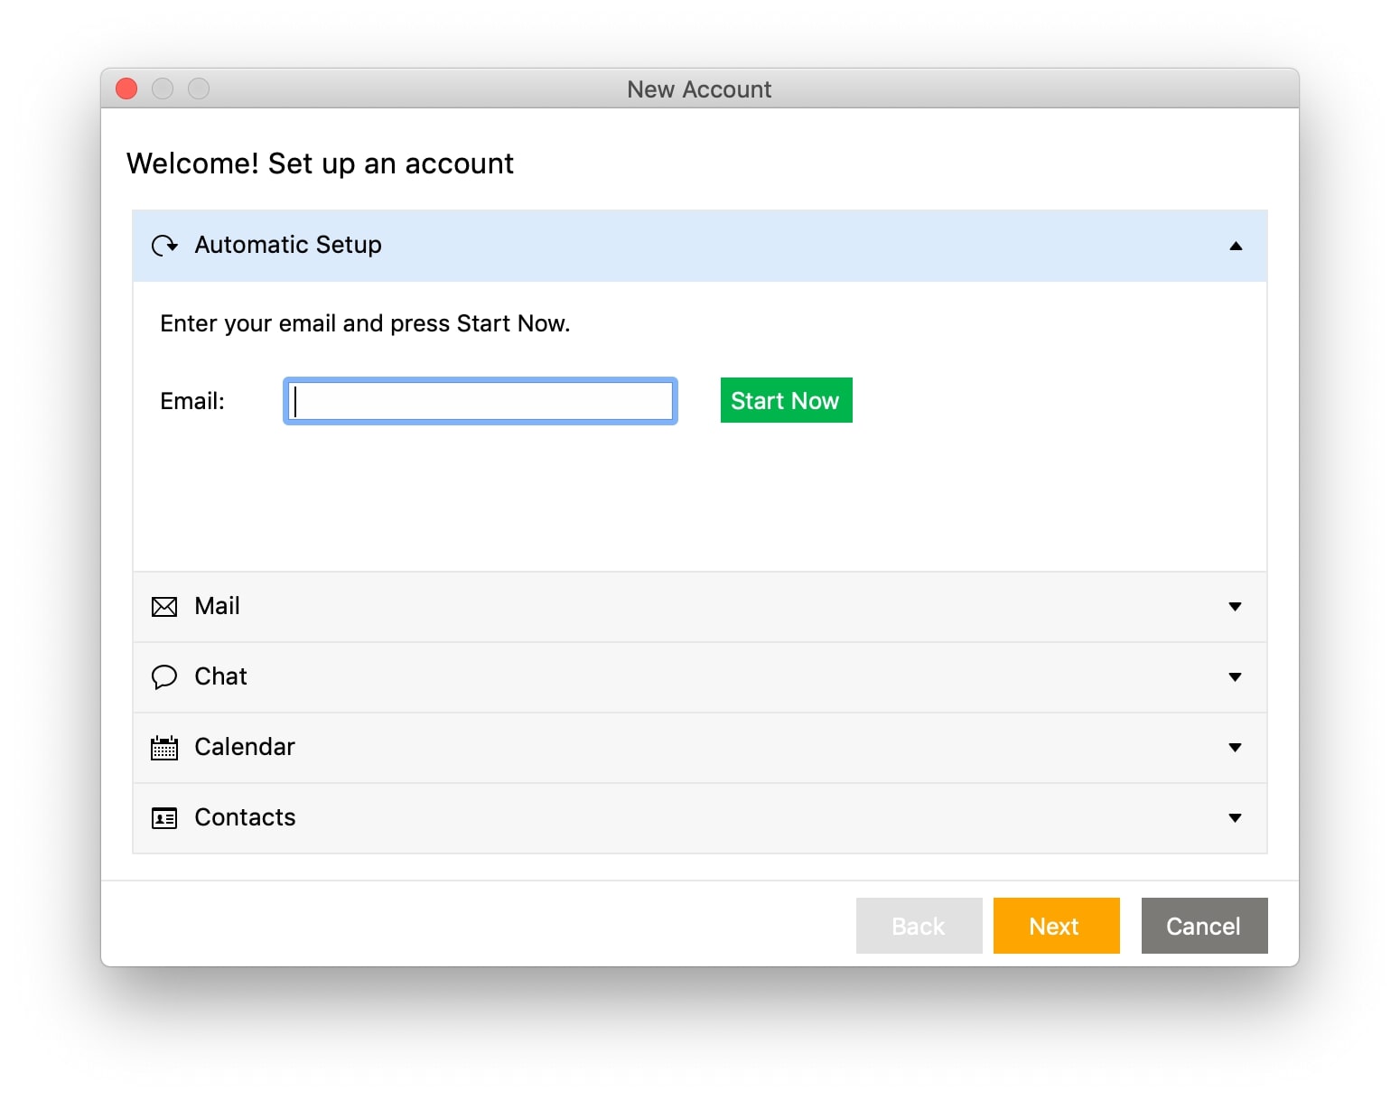This screenshot has height=1100, width=1400.
Task: Expand the Calendar section arrow
Action: point(1235,748)
